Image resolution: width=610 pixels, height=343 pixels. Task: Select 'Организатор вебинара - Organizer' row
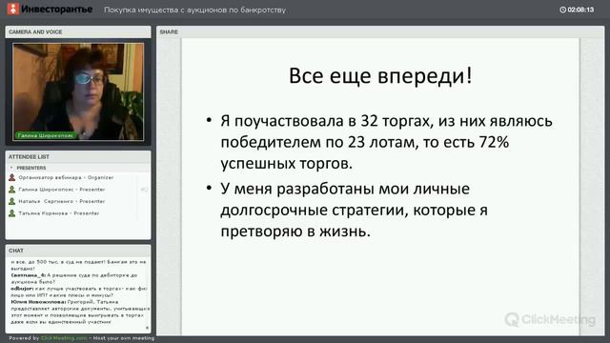[x=78, y=178]
